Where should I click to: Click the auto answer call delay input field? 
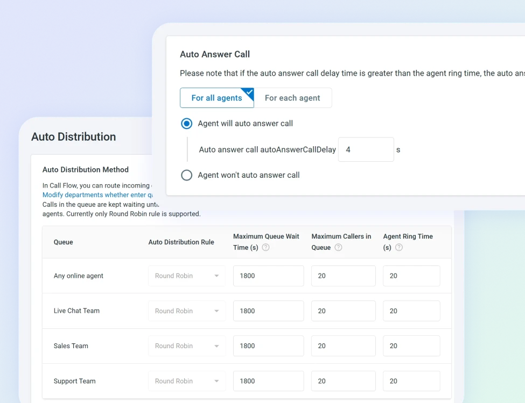point(366,150)
